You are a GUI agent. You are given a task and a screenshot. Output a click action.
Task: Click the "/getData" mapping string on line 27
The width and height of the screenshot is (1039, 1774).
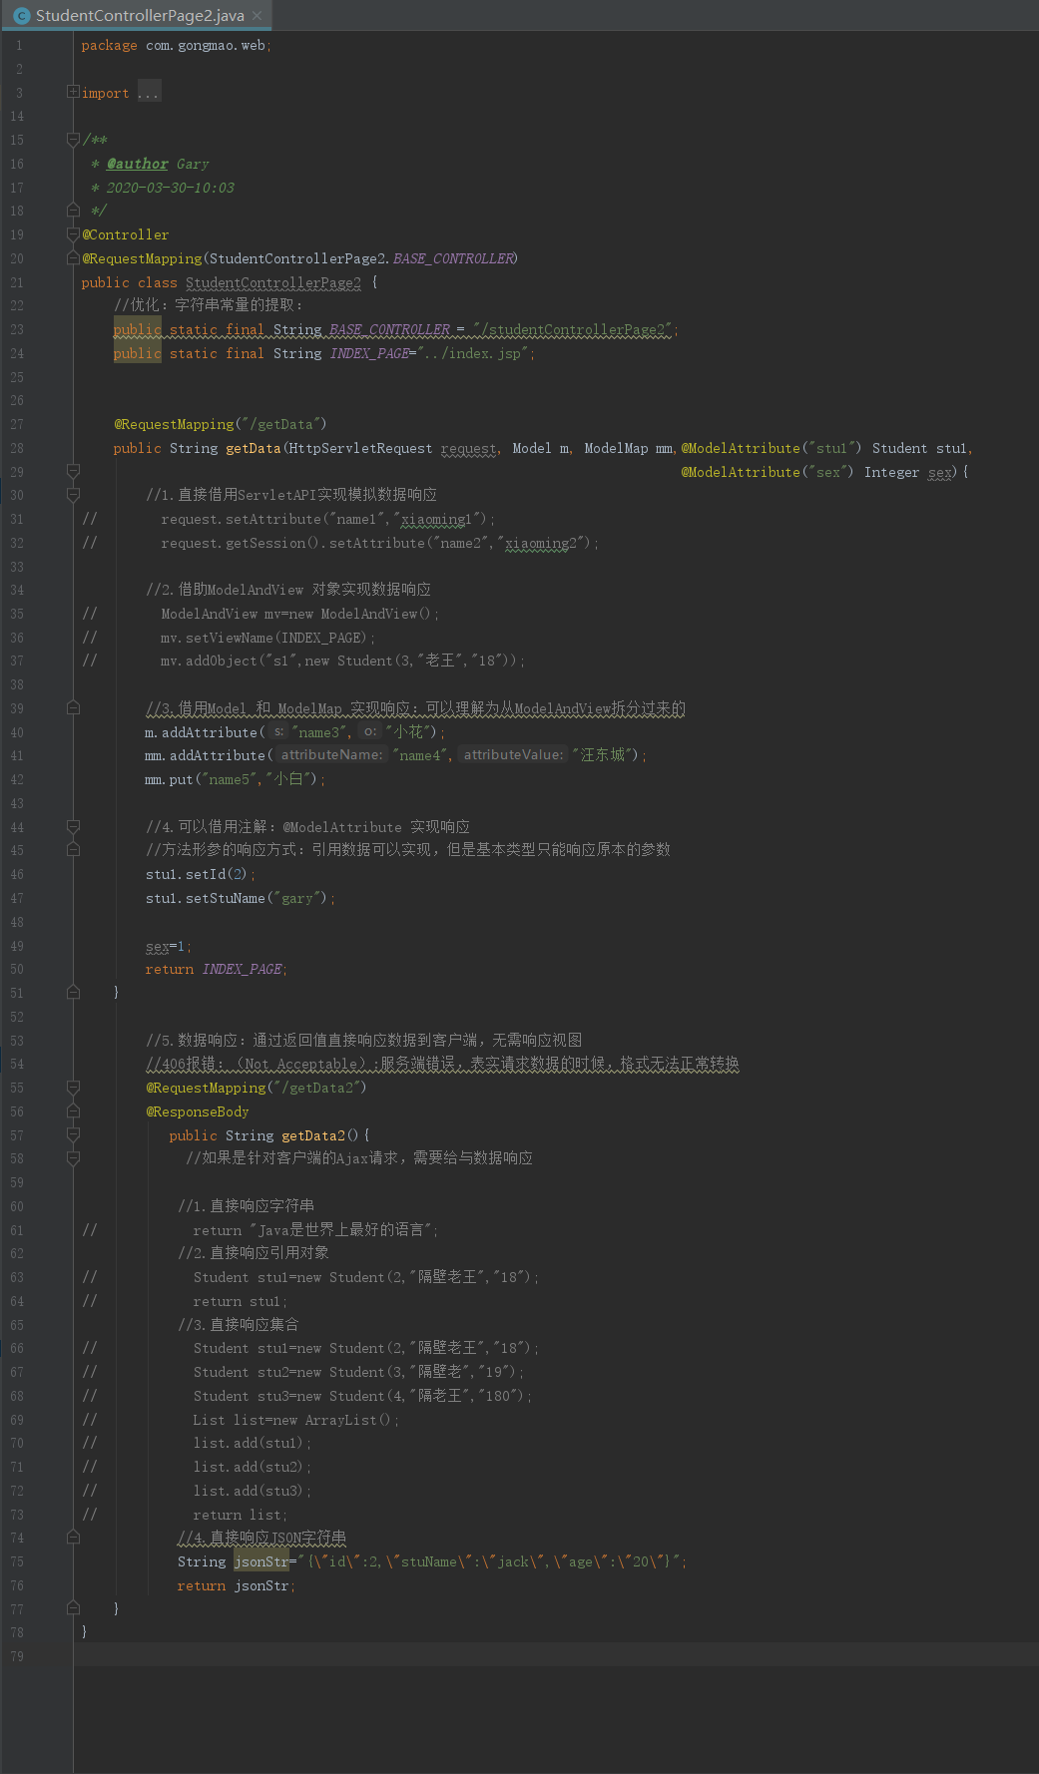[x=280, y=425]
